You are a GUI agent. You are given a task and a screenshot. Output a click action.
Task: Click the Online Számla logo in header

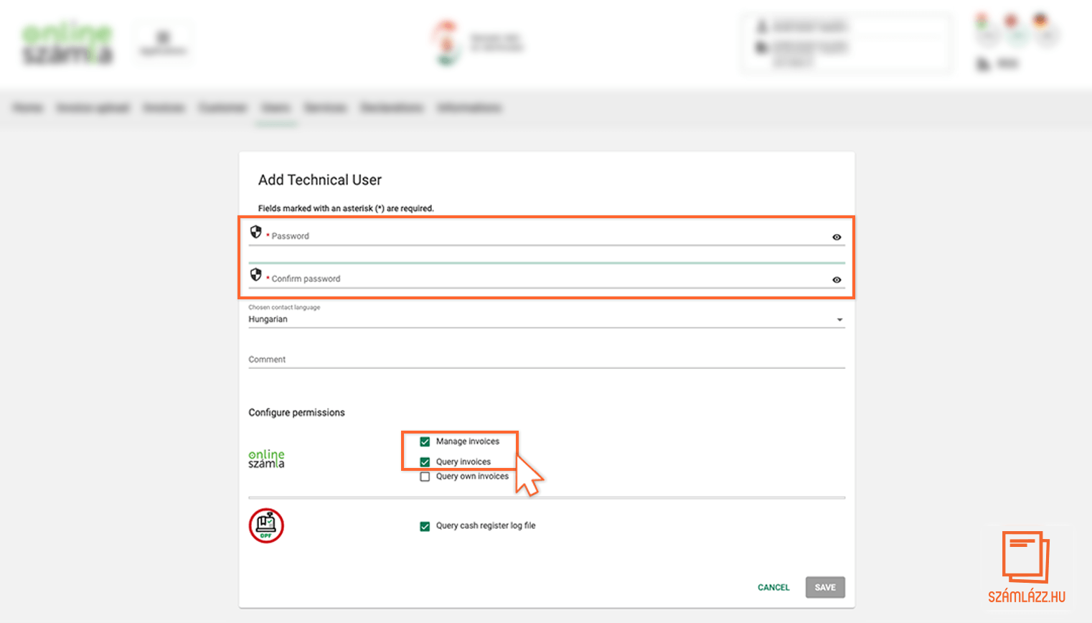click(67, 44)
